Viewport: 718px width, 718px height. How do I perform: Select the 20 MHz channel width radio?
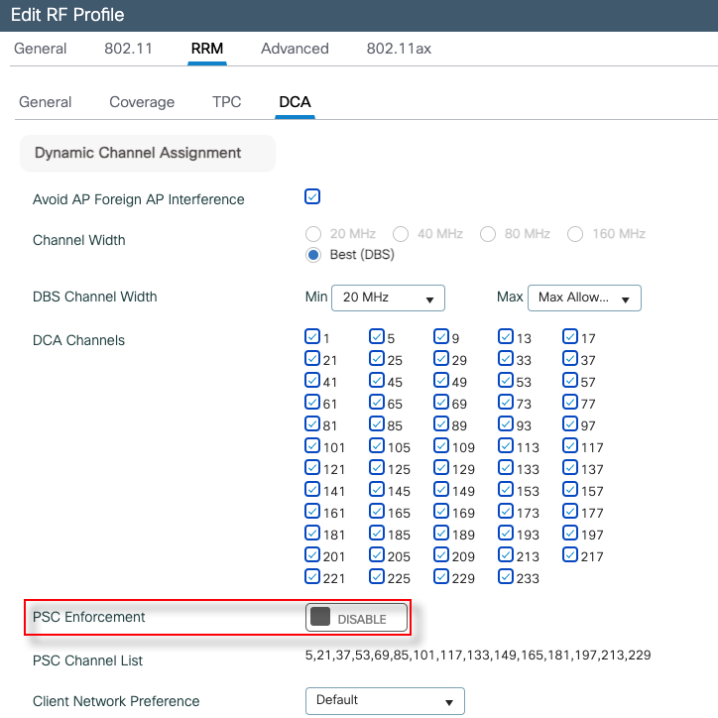click(x=313, y=234)
